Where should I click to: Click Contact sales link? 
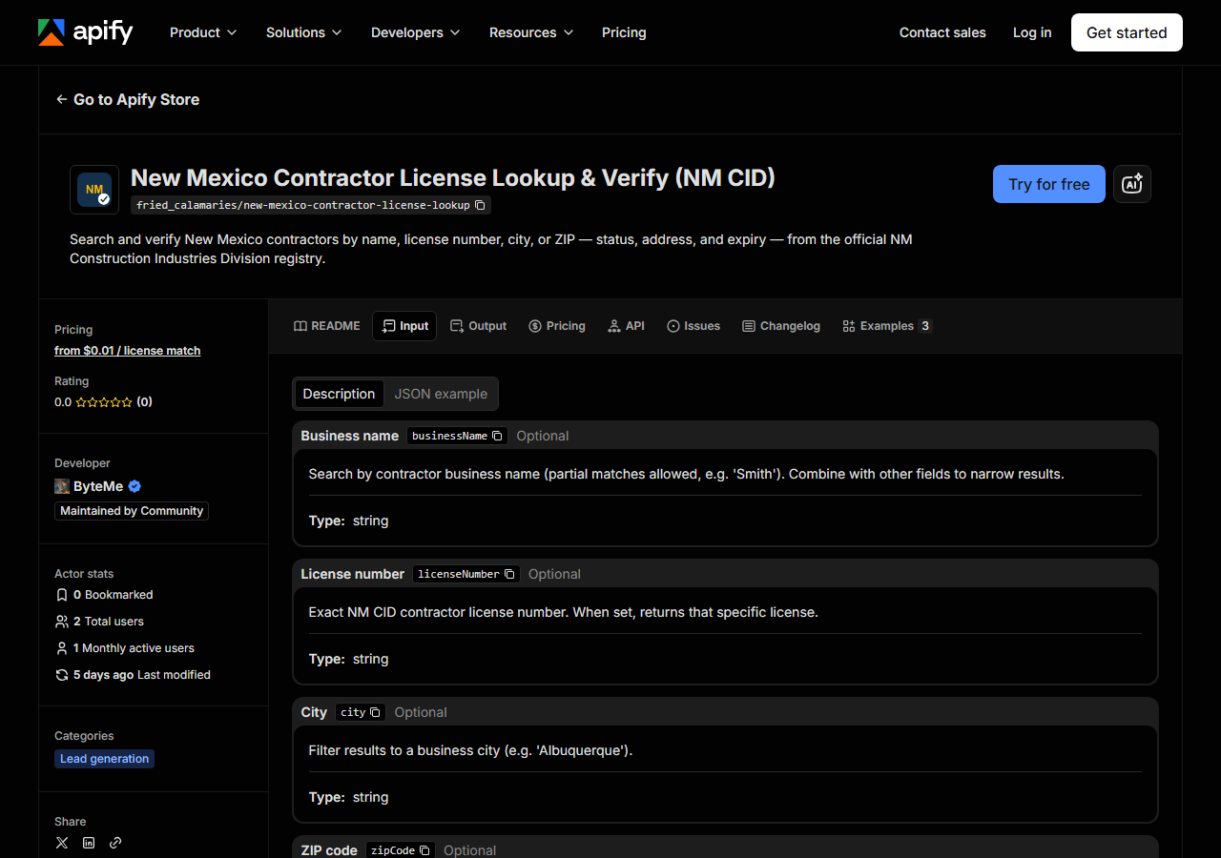(942, 32)
